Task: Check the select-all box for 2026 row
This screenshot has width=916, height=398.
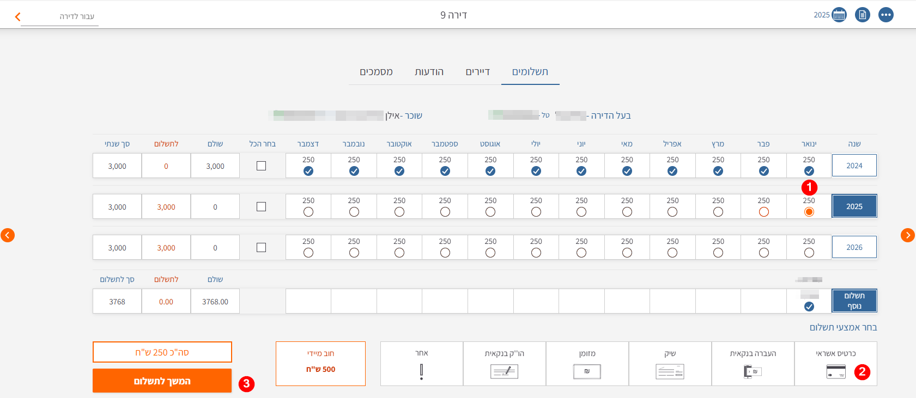Action: [x=262, y=248]
